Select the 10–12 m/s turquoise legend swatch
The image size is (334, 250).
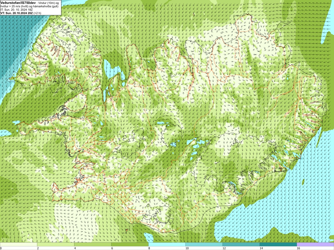click(204, 245)
